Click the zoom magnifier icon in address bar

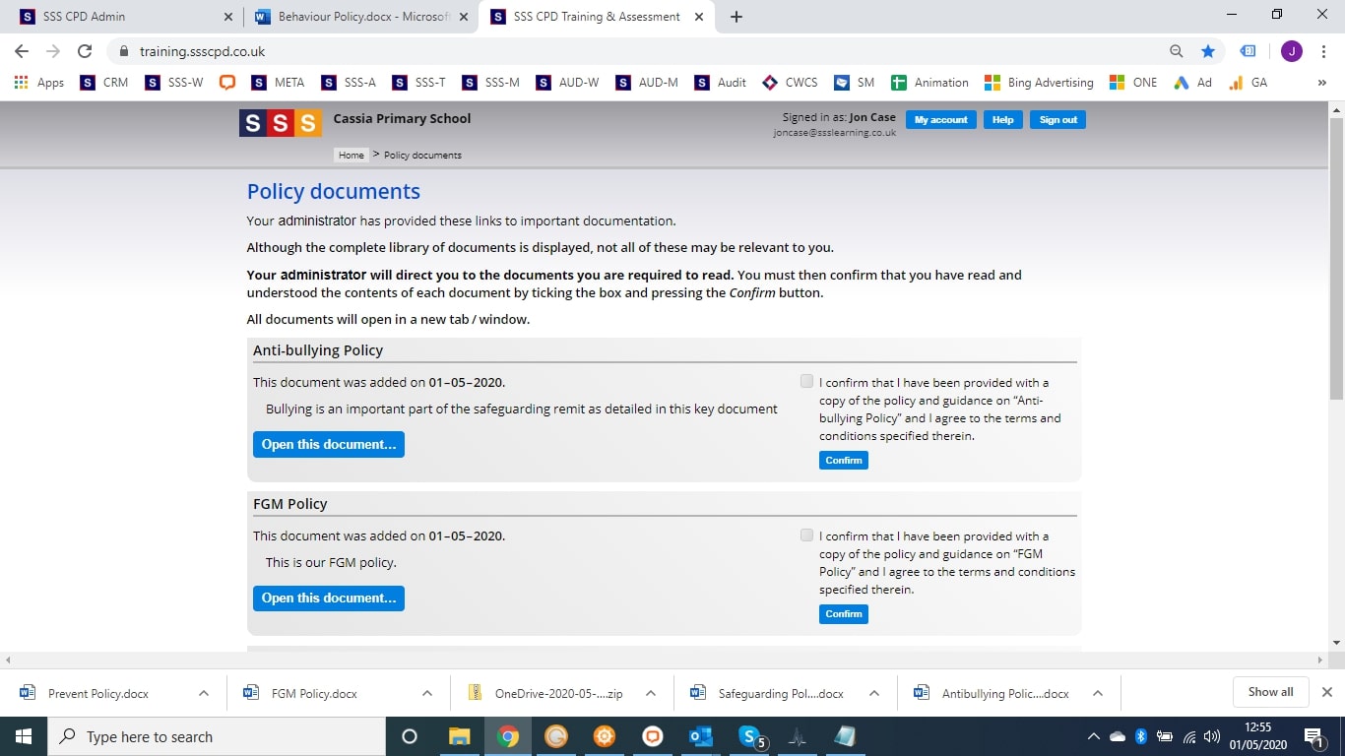click(1176, 51)
